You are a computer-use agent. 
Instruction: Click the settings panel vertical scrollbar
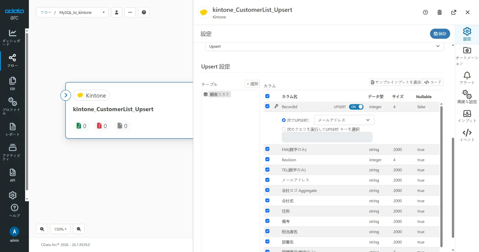point(453,187)
